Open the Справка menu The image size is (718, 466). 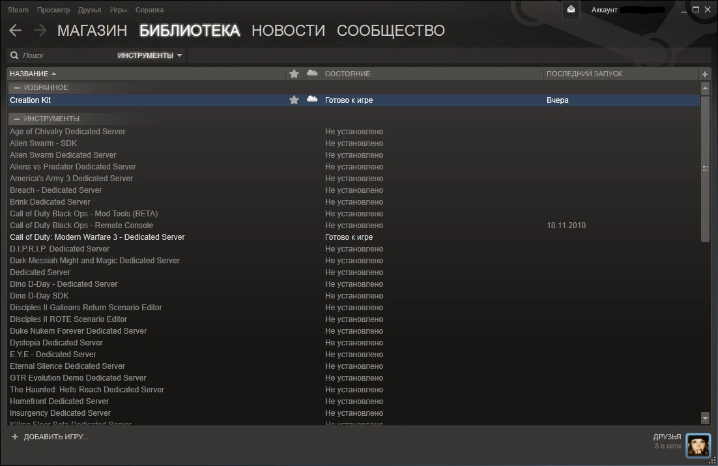(x=149, y=10)
